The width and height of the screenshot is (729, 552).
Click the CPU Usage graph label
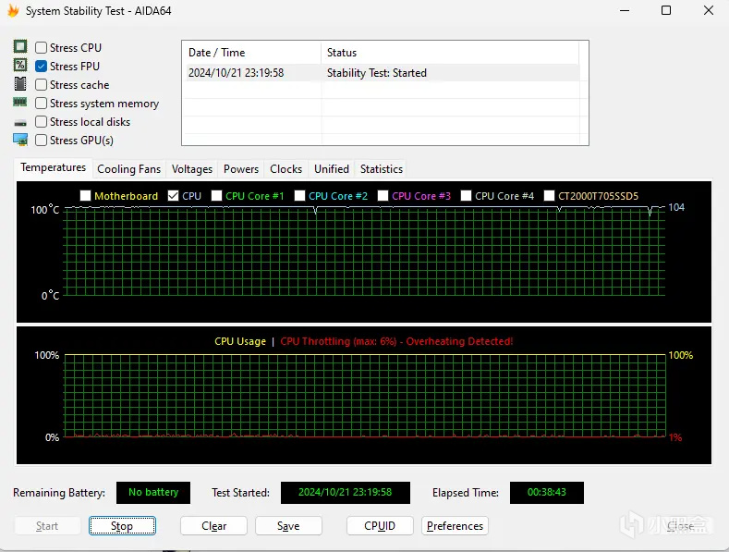[240, 341]
